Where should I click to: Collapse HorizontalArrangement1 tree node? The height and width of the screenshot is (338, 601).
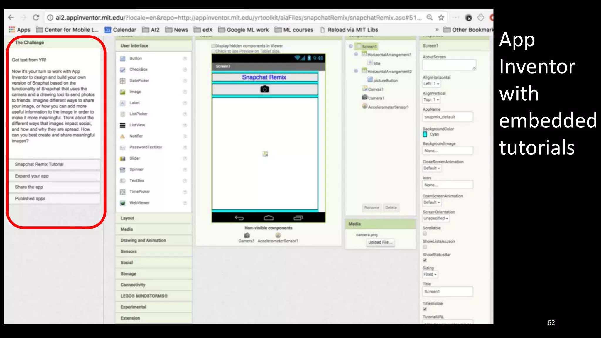[x=356, y=54]
